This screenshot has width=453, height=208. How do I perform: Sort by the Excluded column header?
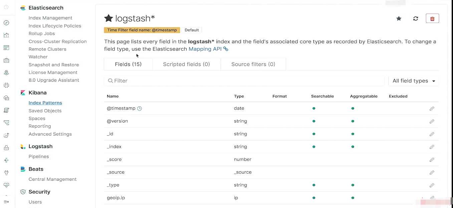pyautogui.click(x=398, y=96)
